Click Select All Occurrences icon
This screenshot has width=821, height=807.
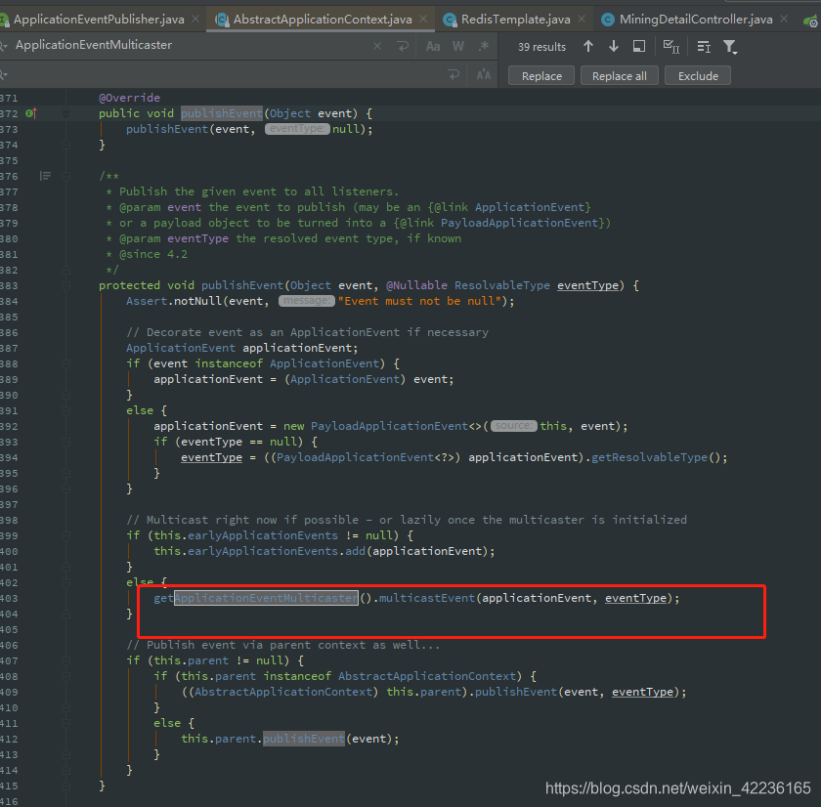pyautogui.click(x=671, y=47)
